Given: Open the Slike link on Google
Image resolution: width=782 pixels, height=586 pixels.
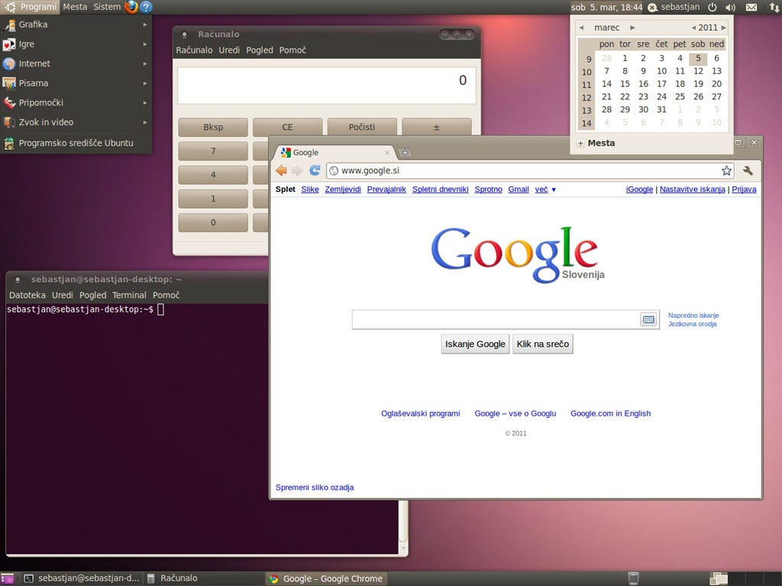Looking at the screenshot, I should point(310,189).
